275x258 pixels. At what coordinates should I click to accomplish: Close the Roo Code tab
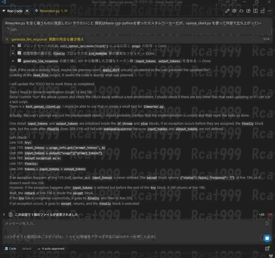point(27,11)
